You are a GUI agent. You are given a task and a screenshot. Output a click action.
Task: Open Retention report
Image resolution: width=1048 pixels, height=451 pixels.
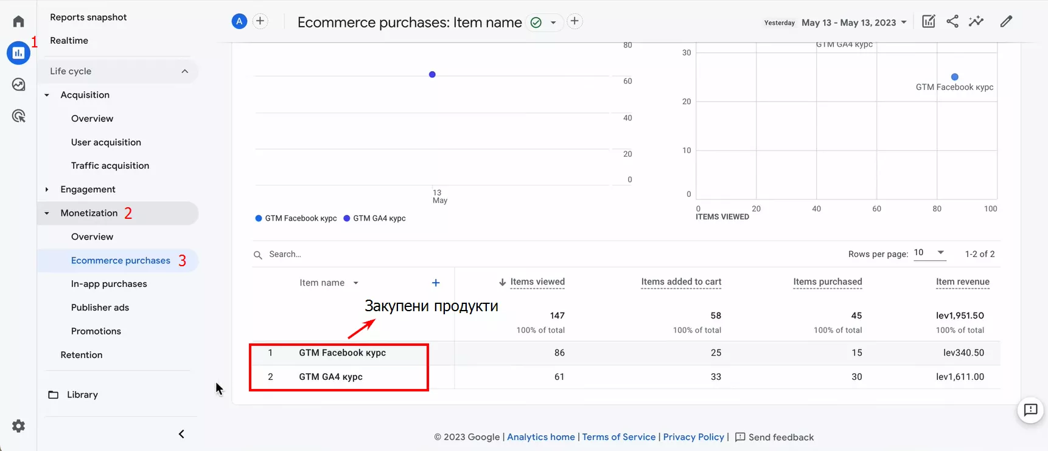pyautogui.click(x=82, y=355)
